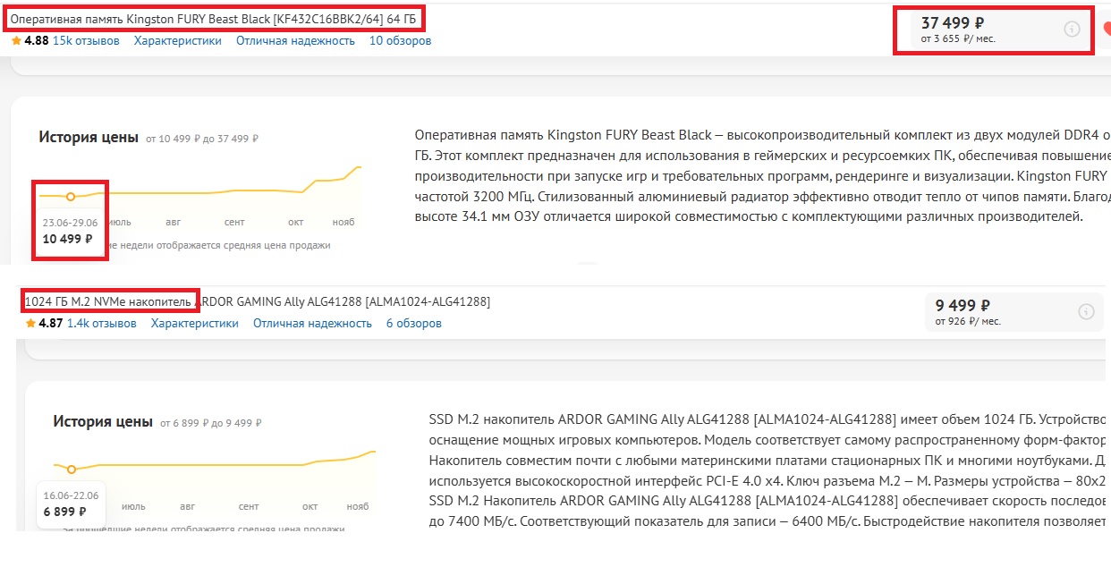1111x584 pixels.
Task: Click the ARDOR GAMING Ally ALG41288 product title
Action: click(x=258, y=301)
